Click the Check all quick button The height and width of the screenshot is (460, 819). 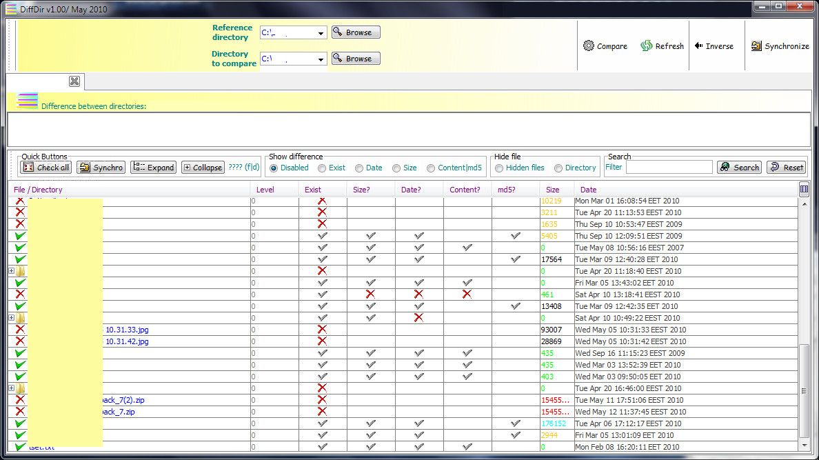(x=46, y=168)
